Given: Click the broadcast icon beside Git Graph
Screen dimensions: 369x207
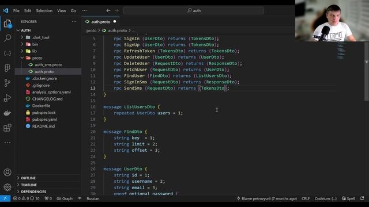Looking at the screenshot, I should tap(80, 198).
